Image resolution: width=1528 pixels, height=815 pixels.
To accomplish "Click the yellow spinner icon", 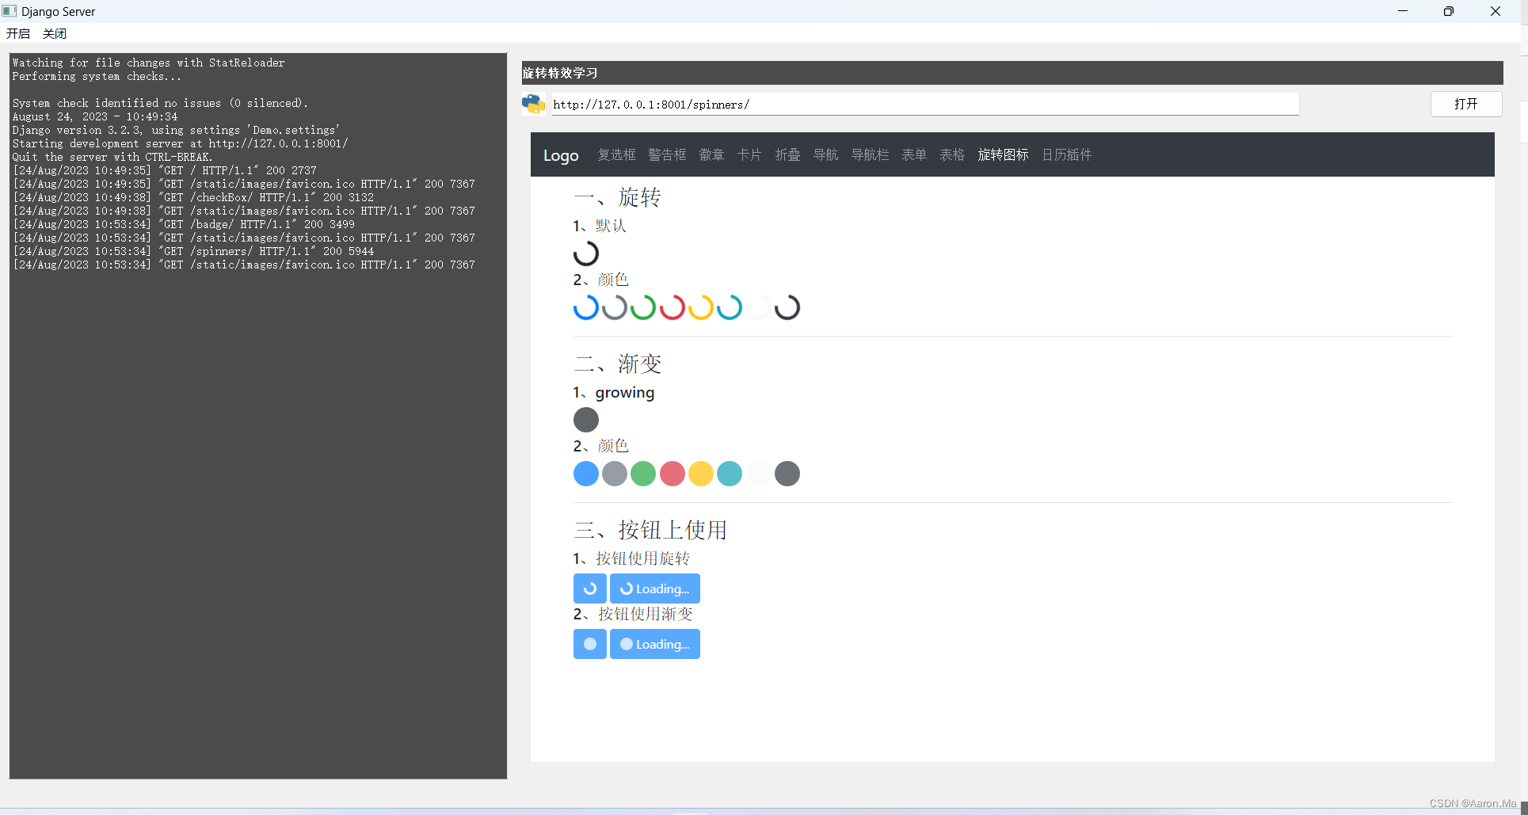I will point(700,307).
